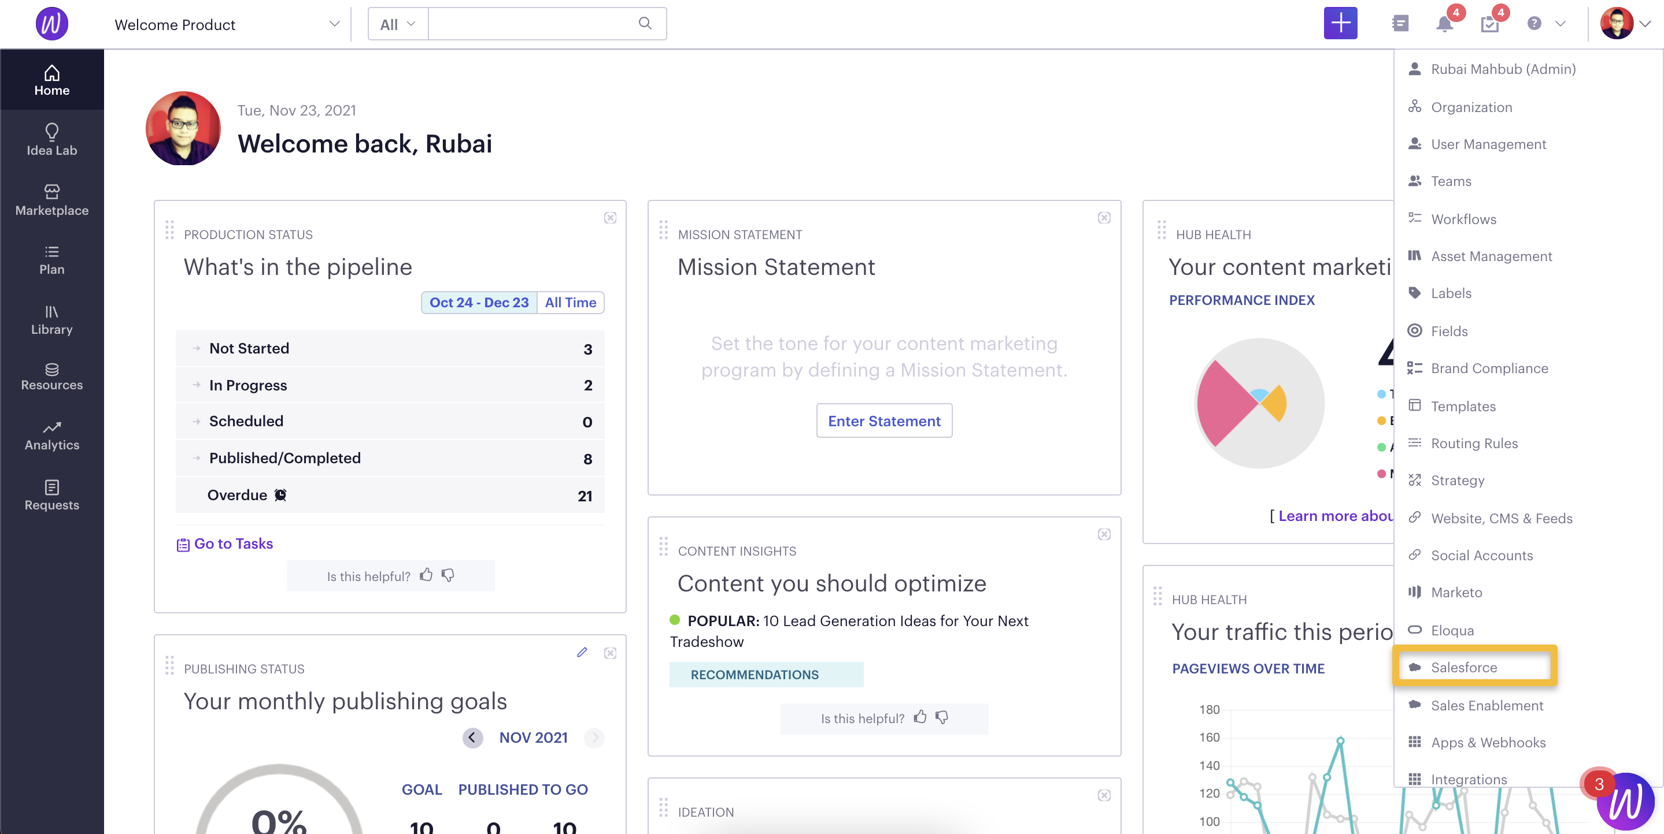
Task: Expand the help menu chevron
Action: click(x=1561, y=24)
